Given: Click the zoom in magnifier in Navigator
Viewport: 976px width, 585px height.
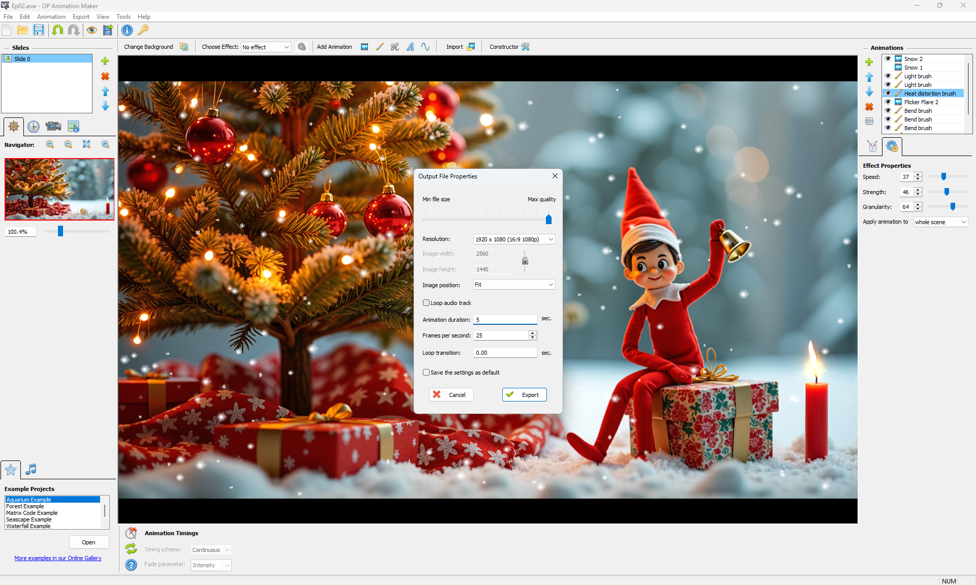Looking at the screenshot, I should point(50,144).
